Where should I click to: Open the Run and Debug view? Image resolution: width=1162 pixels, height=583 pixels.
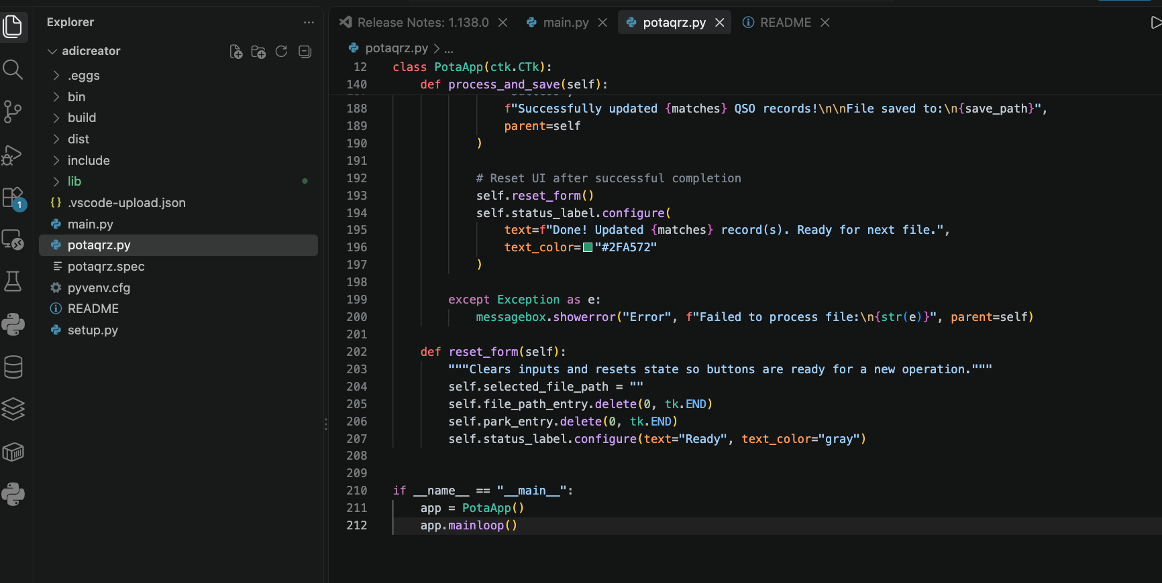13,155
